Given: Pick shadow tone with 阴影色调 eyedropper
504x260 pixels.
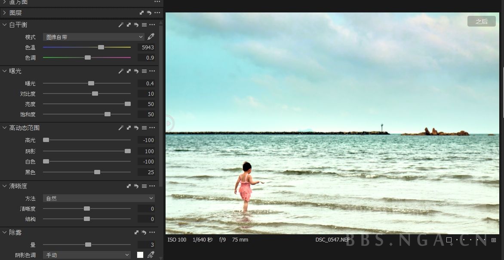Looking at the screenshot, I should (x=151, y=255).
